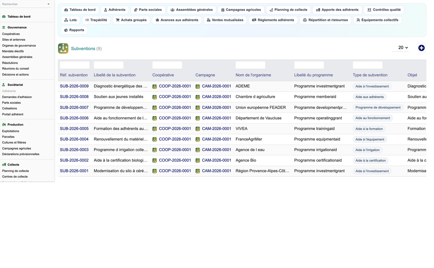
Task: Click the Subventions module logo icon
Action: click(63, 48)
